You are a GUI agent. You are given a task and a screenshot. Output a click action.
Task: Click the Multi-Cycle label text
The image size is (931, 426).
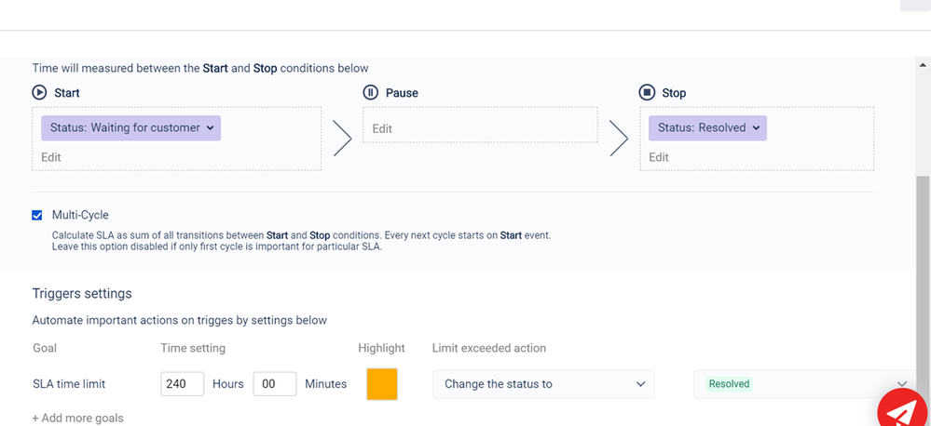click(80, 215)
